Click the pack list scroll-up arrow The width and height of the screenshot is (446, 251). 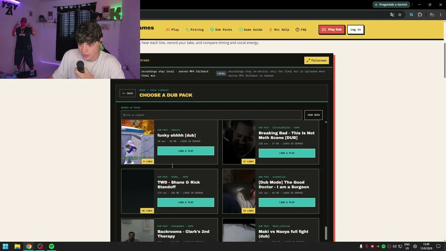pyautogui.click(x=326, y=122)
